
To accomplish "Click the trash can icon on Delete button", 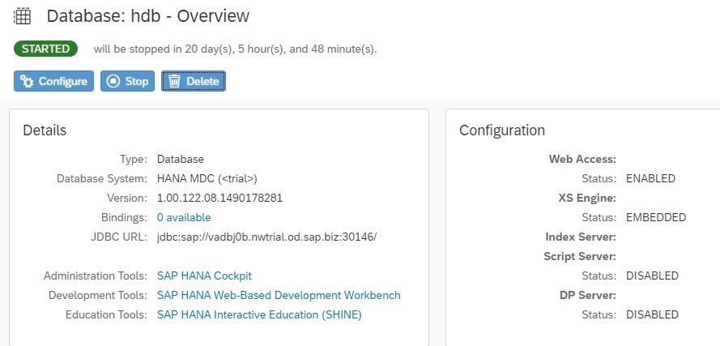I will tap(174, 81).
